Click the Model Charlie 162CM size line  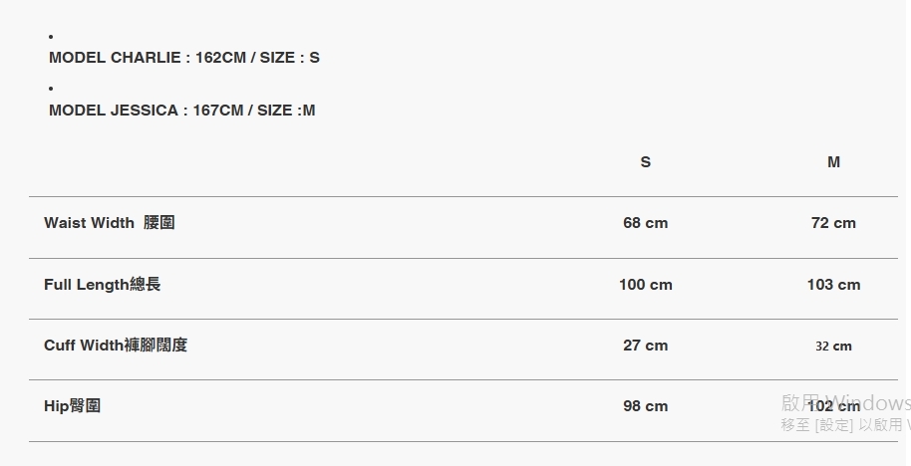point(184,58)
